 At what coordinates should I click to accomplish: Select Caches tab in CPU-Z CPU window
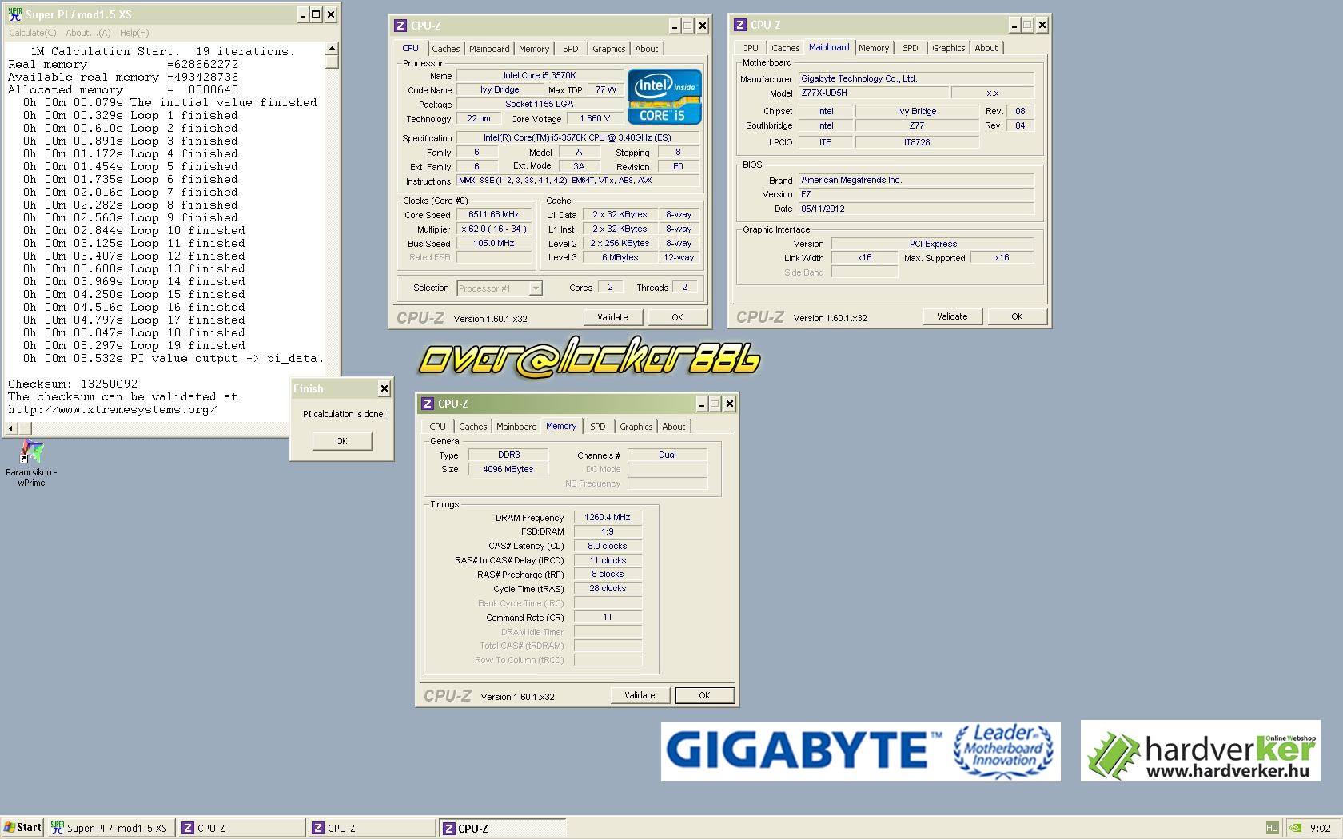(446, 49)
